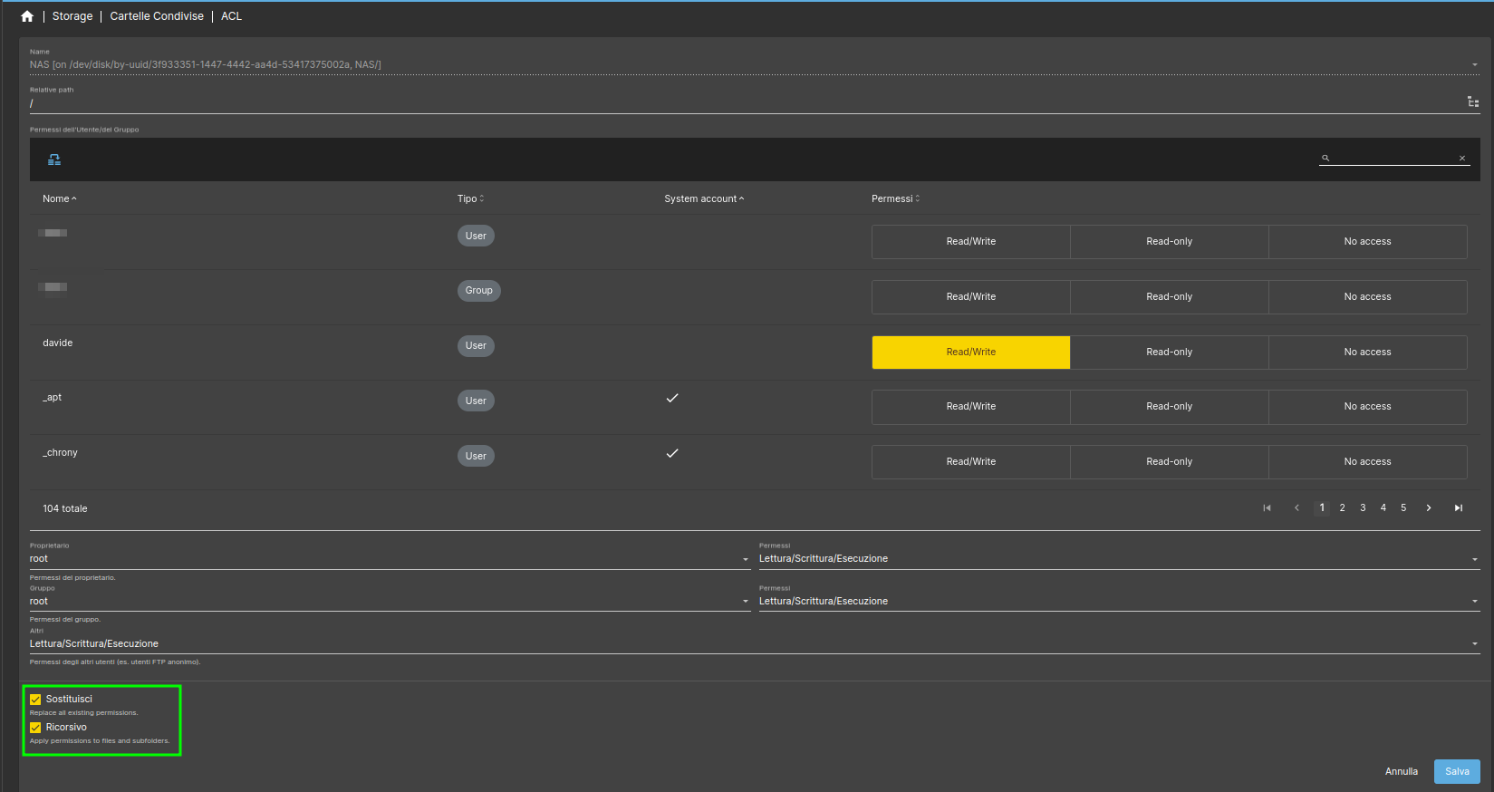This screenshot has height=792, width=1494.
Task: Click the 104 totale count
Action: coord(65,508)
